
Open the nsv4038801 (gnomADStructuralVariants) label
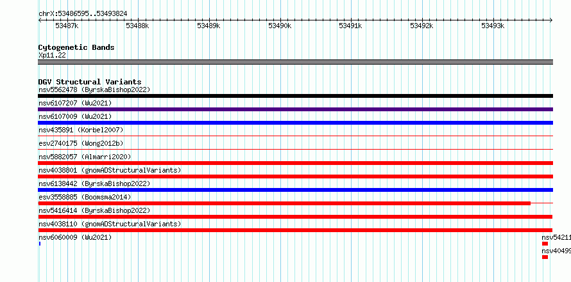click(110, 170)
